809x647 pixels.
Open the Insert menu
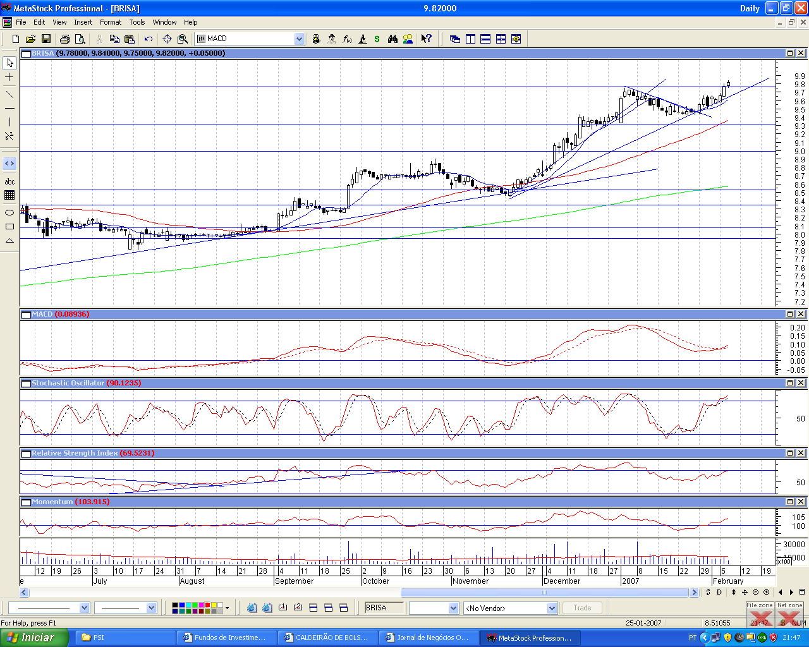pyautogui.click(x=83, y=22)
